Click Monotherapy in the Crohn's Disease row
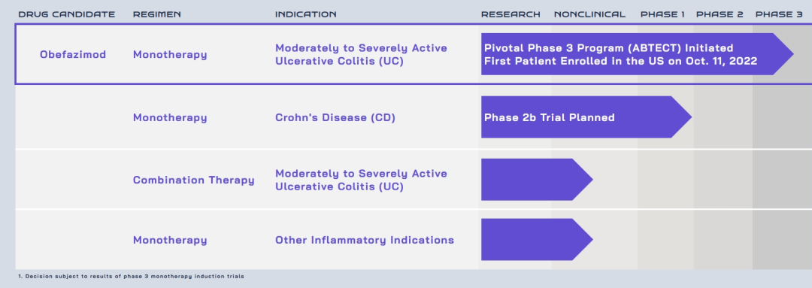The height and width of the screenshot is (288, 812). click(170, 117)
